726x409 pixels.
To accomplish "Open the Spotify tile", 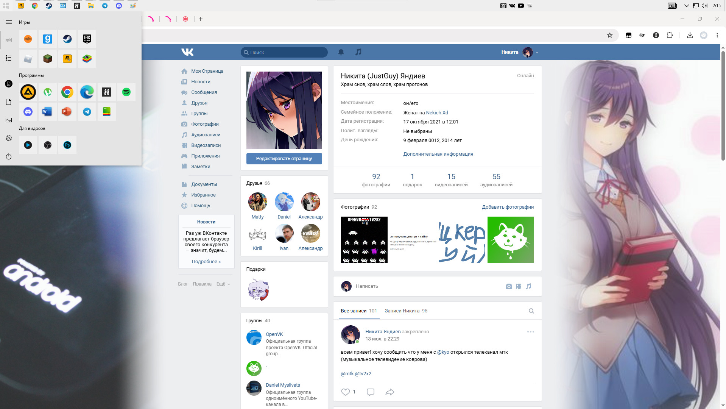I will (126, 92).
